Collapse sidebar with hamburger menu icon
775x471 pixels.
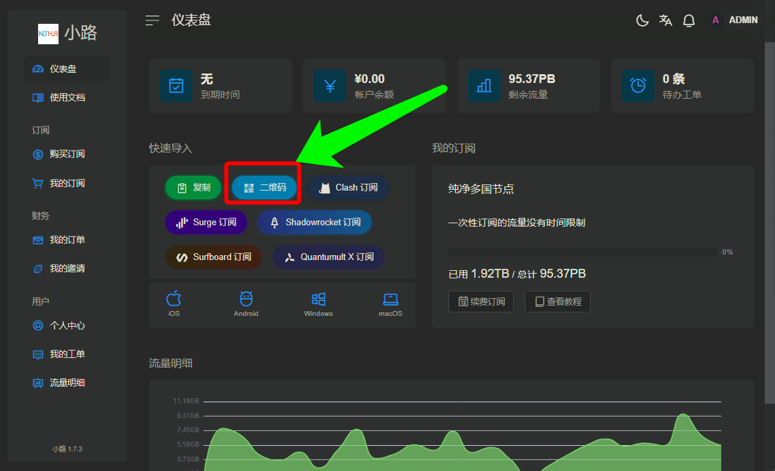[152, 20]
